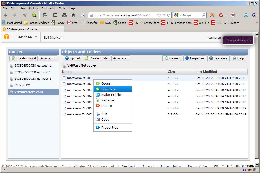
Task: Open the Feedback link in footer
Action: point(129,166)
